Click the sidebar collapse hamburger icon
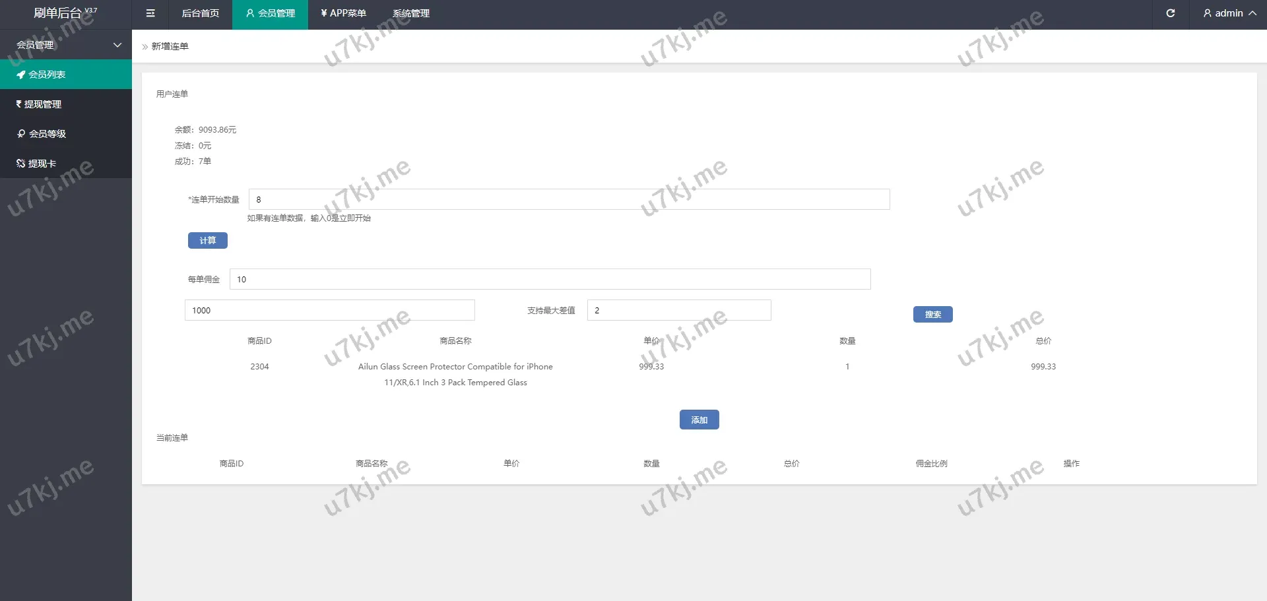The image size is (1267, 601). [150, 13]
